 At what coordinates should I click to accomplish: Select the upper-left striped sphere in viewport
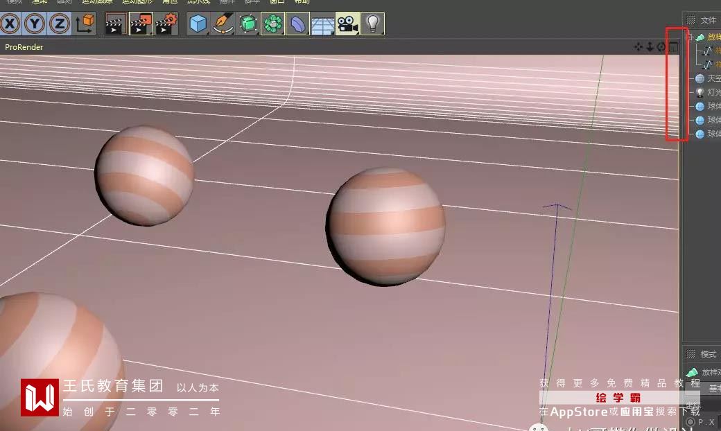click(x=144, y=176)
